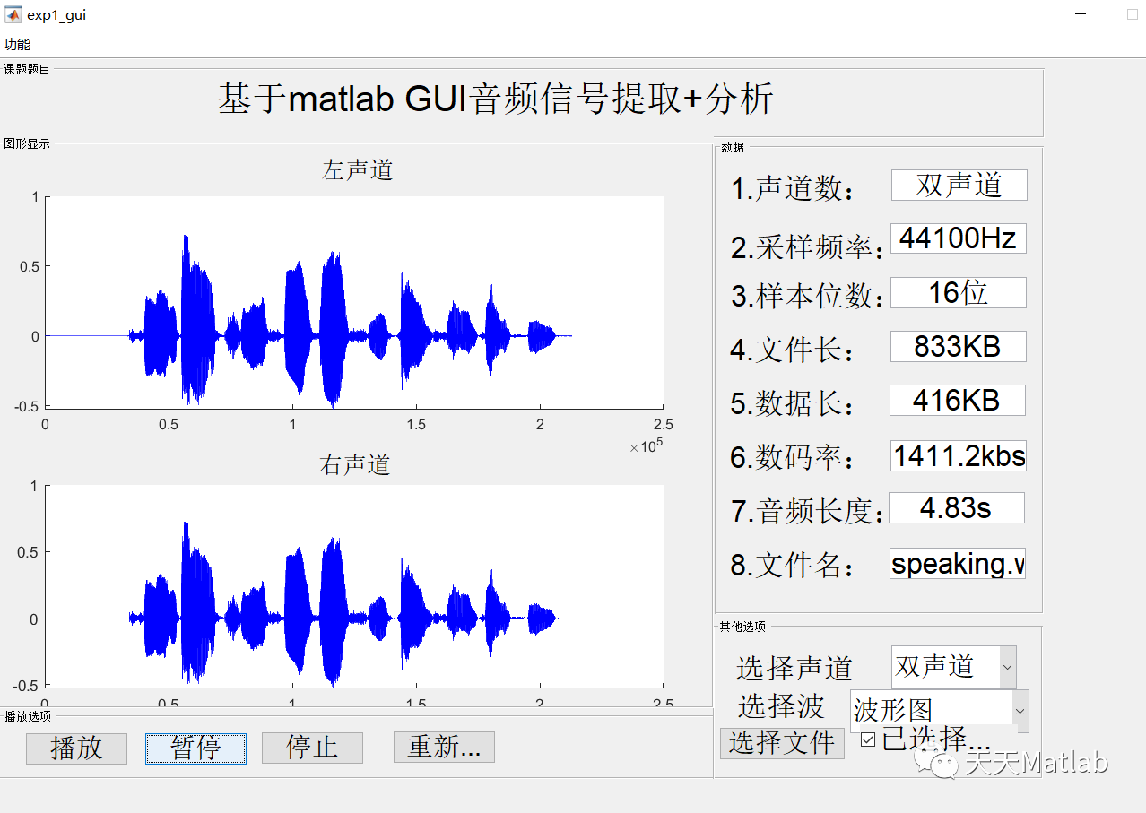Click the 选择文件 button
The width and height of the screenshot is (1146, 813).
pyautogui.click(x=782, y=743)
